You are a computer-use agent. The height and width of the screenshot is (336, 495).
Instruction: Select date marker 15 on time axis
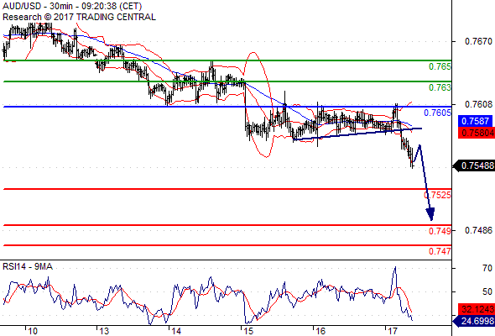coord(248,331)
